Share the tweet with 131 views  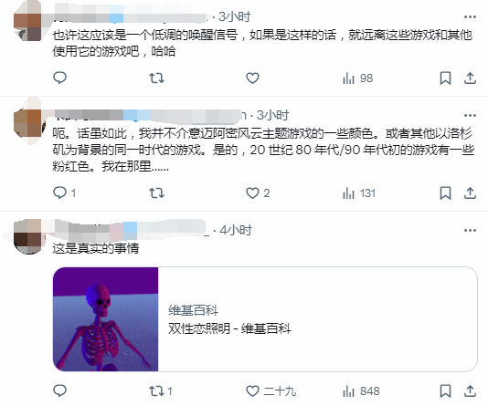click(470, 193)
